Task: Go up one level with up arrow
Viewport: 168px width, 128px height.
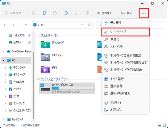Action: tap(26, 25)
